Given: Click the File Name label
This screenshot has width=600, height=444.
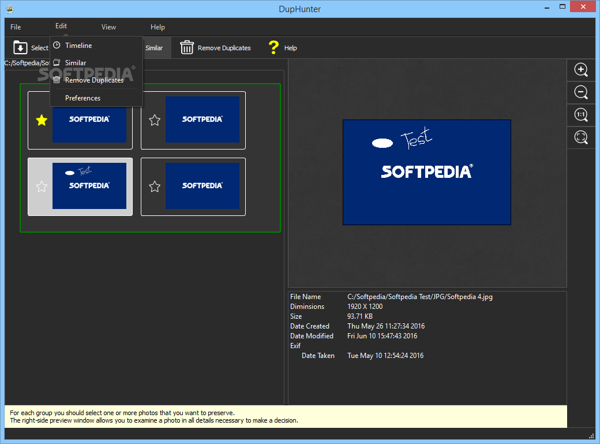Looking at the screenshot, I should [305, 297].
